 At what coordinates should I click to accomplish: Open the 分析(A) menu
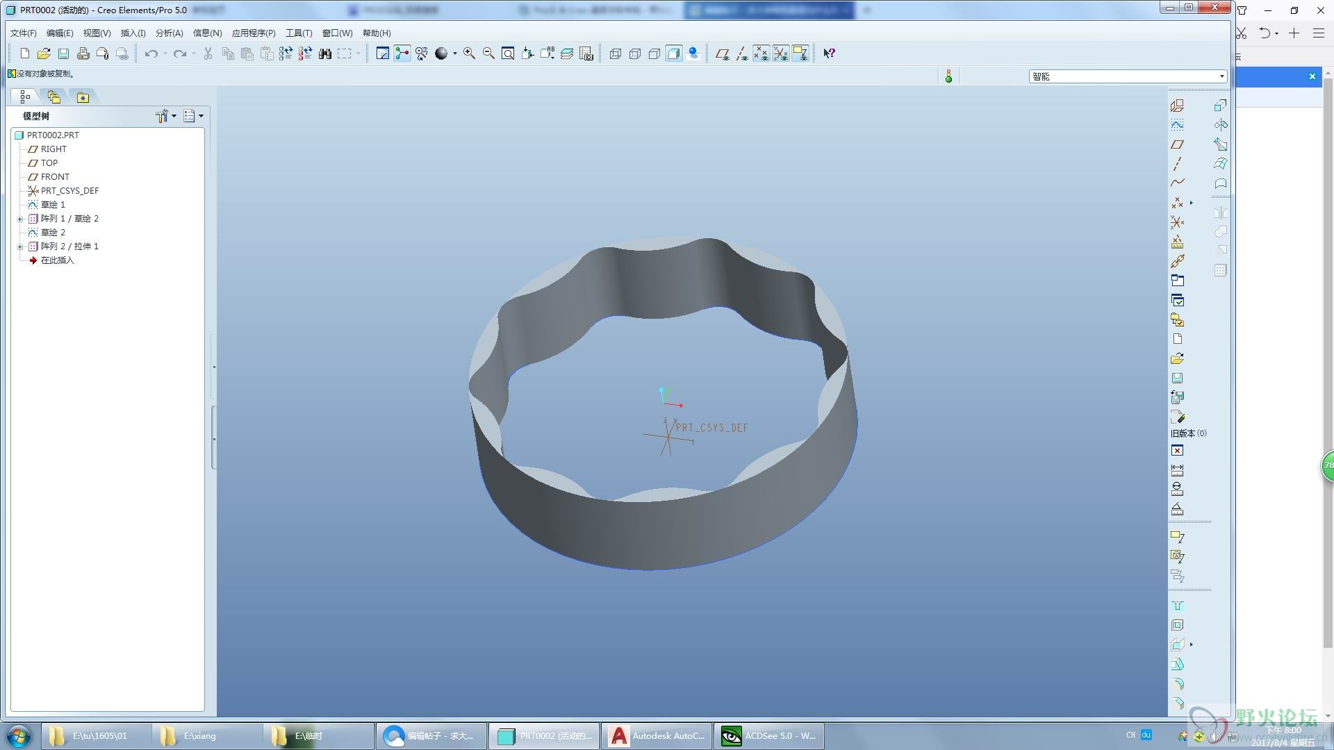[169, 33]
